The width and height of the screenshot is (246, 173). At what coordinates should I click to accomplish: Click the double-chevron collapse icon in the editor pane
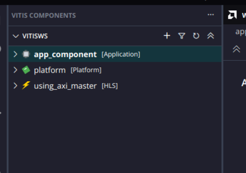pos(236,49)
